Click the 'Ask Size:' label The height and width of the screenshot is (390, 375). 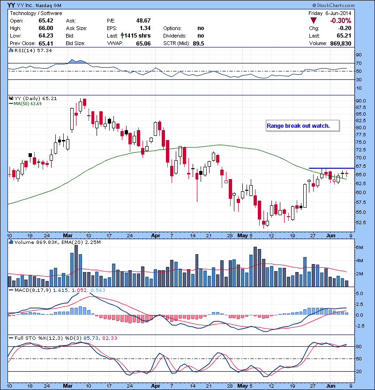coord(76,28)
